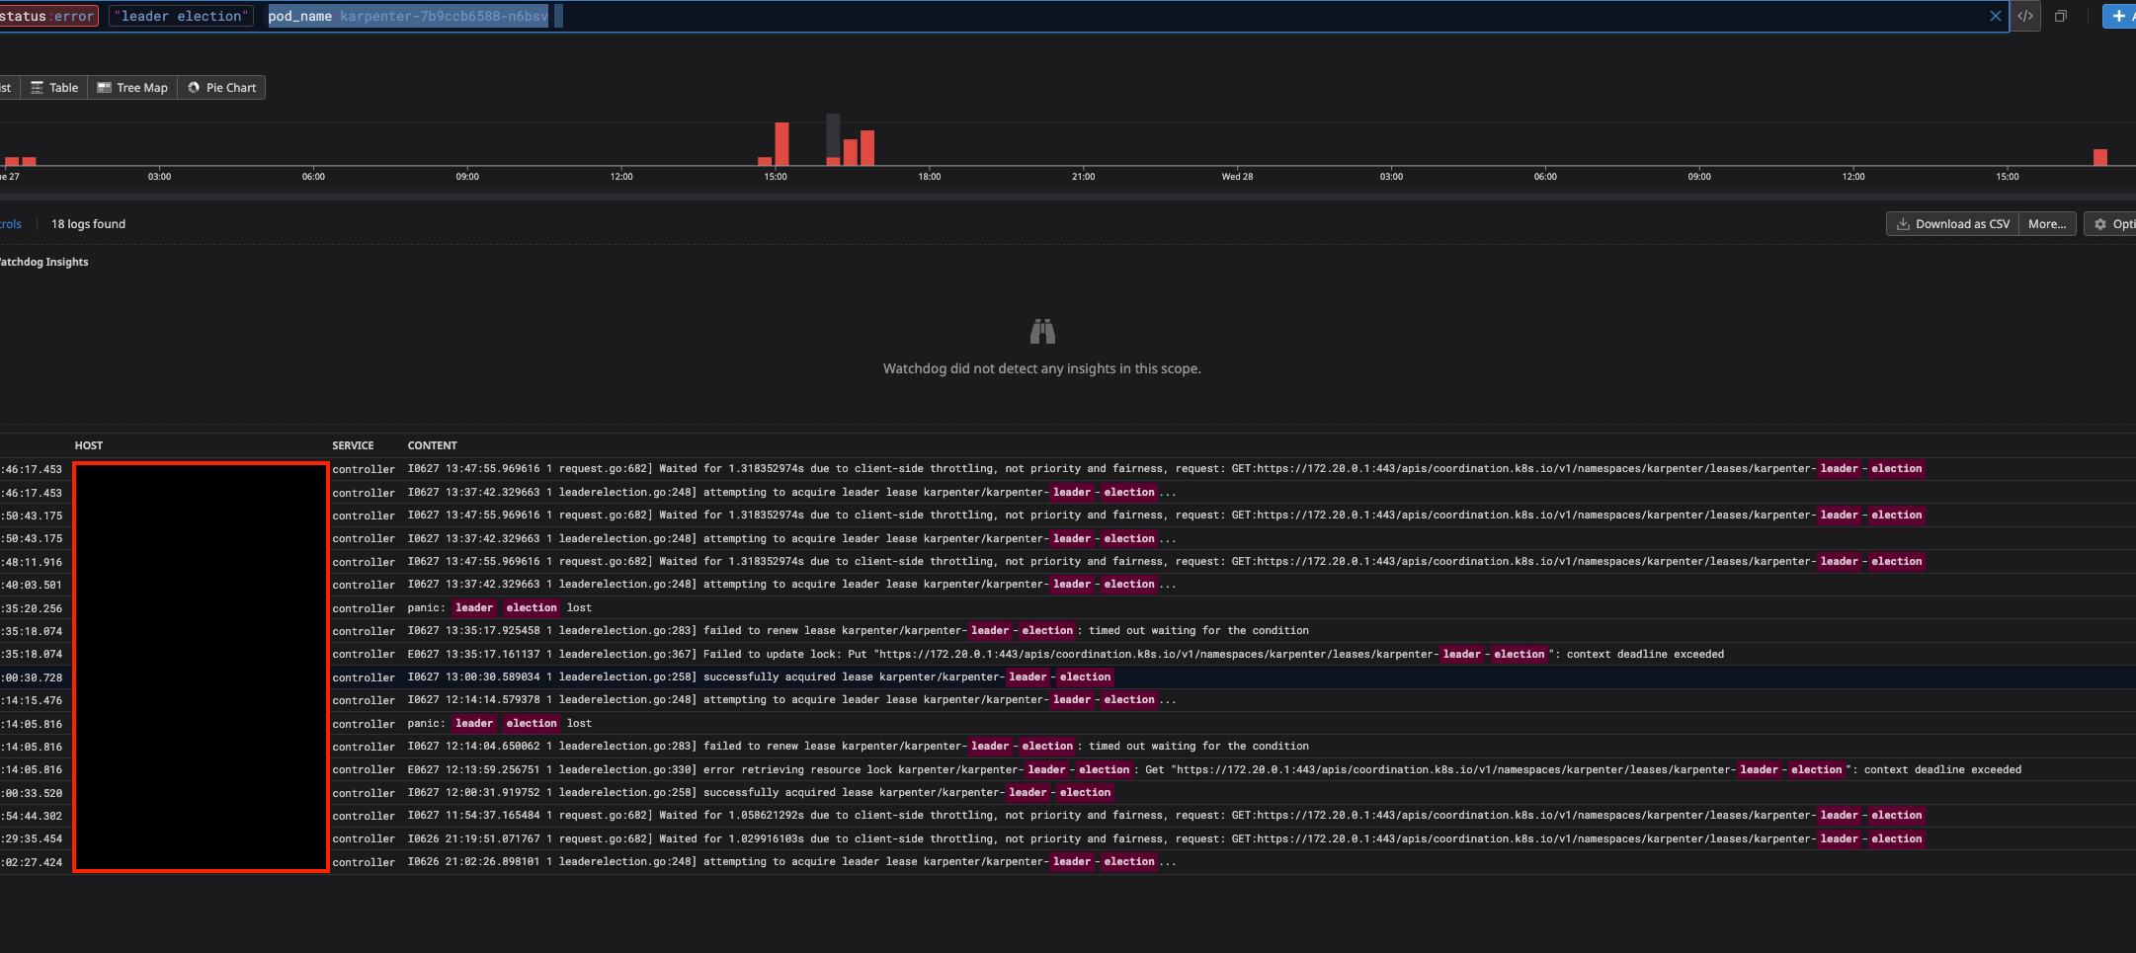Click the CONTENT column header
Viewport: 2136px width, 953px height.
pos(432,445)
